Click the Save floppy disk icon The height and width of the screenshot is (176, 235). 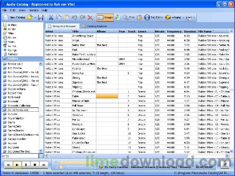point(40,17)
